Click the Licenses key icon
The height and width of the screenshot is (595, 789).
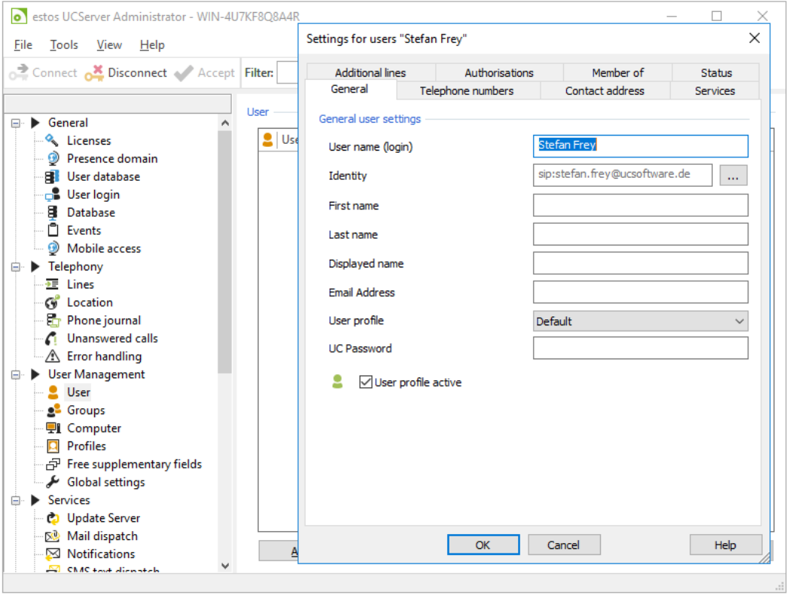click(x=52, y=141)
